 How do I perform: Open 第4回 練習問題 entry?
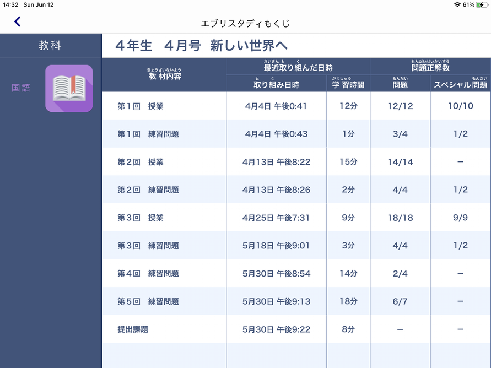[x=148, y=273]
